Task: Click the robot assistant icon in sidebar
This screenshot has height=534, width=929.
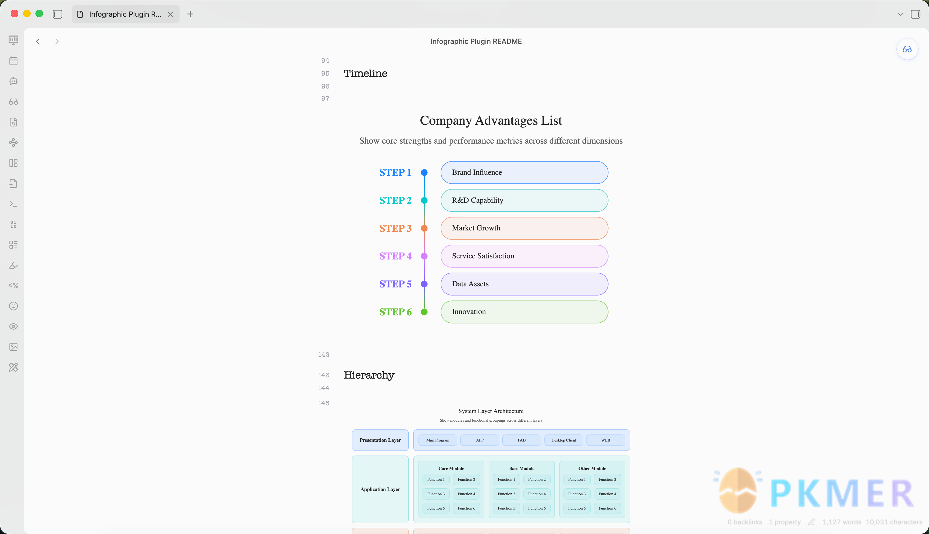Action: tap(13, 81)
